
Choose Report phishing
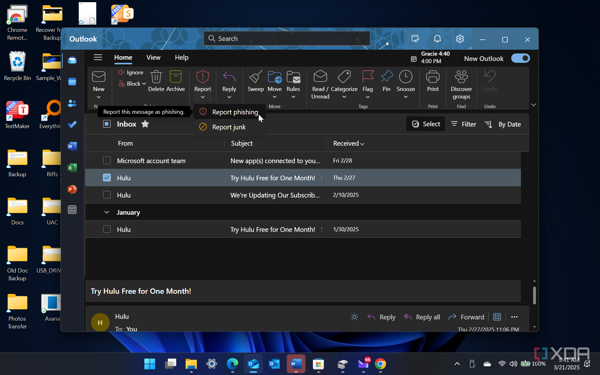click(229, 112)
